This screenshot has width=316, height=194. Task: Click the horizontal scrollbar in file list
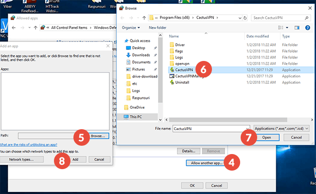[x=228, y=120]
